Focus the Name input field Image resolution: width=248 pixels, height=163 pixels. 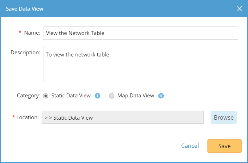coord(140,33)
